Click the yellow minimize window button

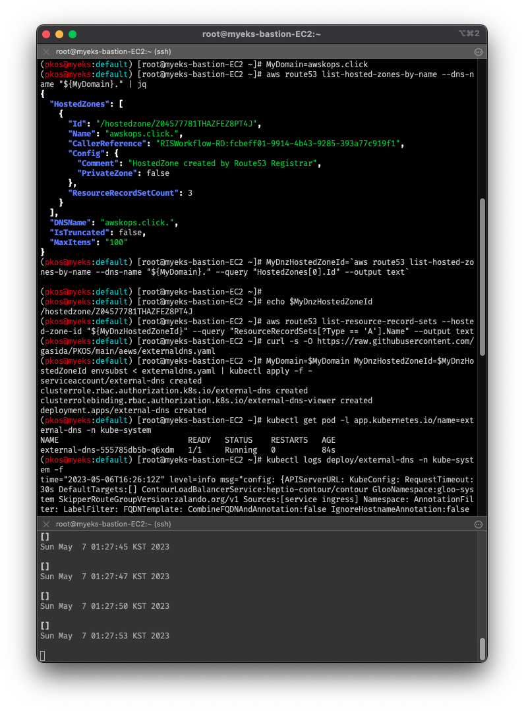pyautogui.click(x=59, y=34)
